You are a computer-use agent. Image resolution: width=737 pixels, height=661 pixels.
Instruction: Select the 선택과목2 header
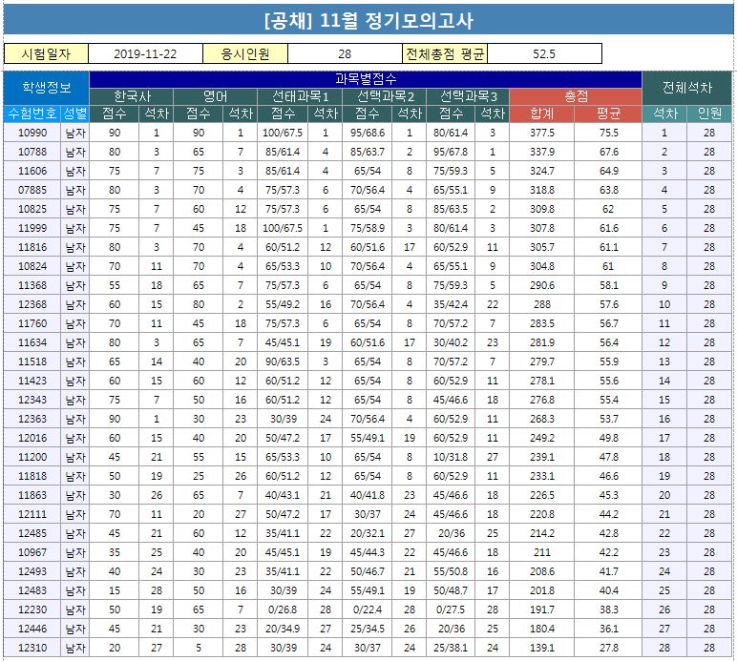tap(385, 96)
